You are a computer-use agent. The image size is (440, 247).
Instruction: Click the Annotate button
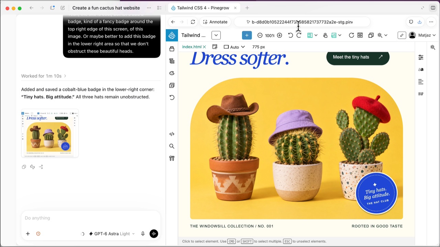pyautogui.click(x=215, y=22)
